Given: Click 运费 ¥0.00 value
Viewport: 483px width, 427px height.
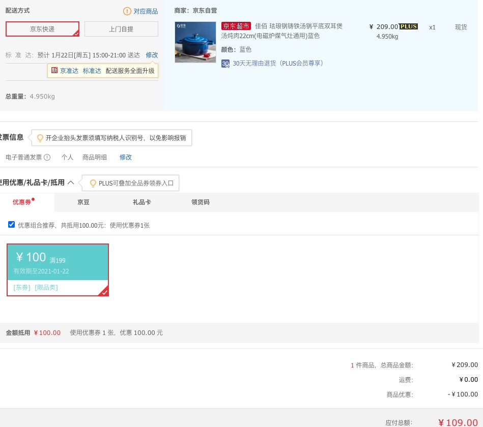Looking at the screenshot, I should click(x=469, y=380).
